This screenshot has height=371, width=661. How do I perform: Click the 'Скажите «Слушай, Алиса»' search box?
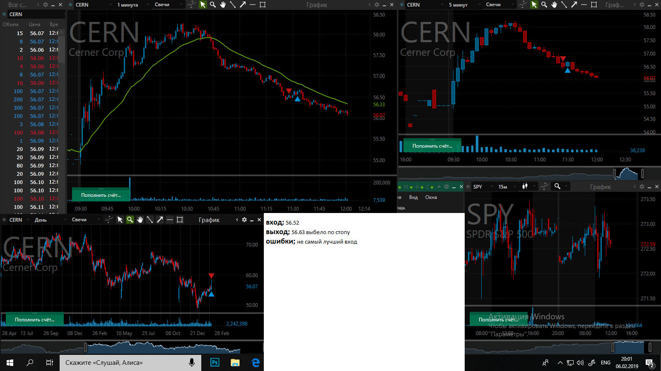click(130, 363)
